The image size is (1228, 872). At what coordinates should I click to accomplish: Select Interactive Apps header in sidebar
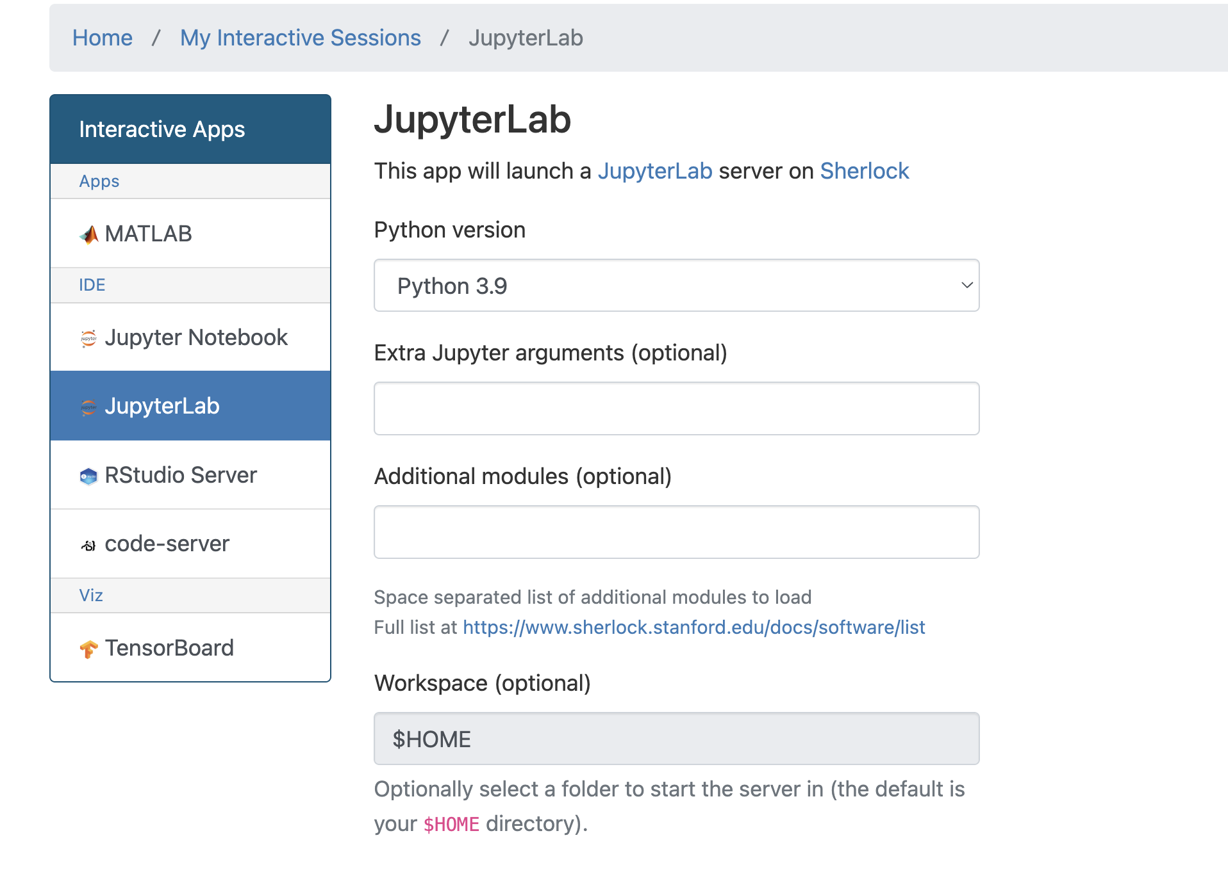tap(162, 129)
